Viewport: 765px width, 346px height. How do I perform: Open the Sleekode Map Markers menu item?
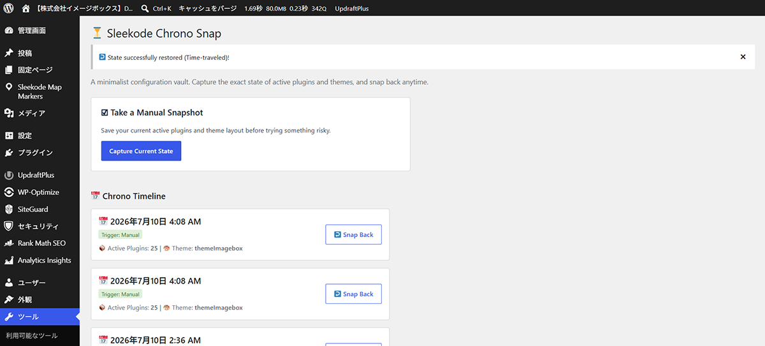(x=40, y=92)
